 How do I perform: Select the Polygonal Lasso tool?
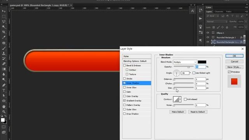4,22
